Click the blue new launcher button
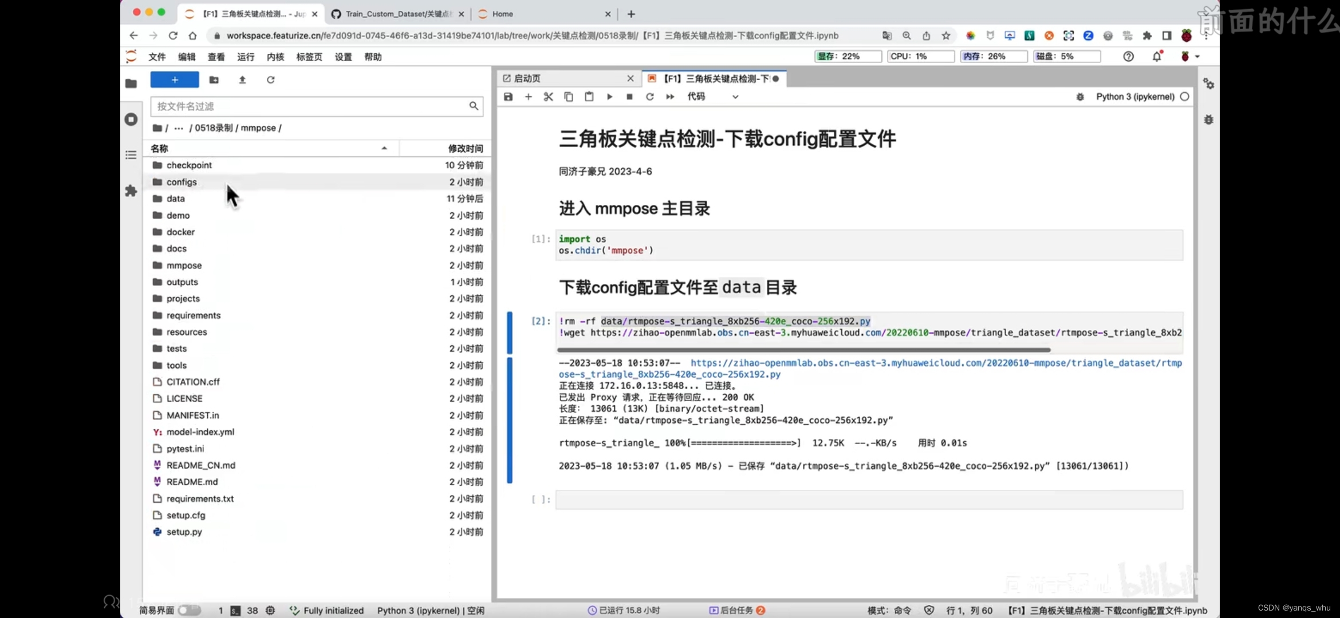Viewport: 1340px width, 618px height. pyautogui.click(x=175, y=80)
